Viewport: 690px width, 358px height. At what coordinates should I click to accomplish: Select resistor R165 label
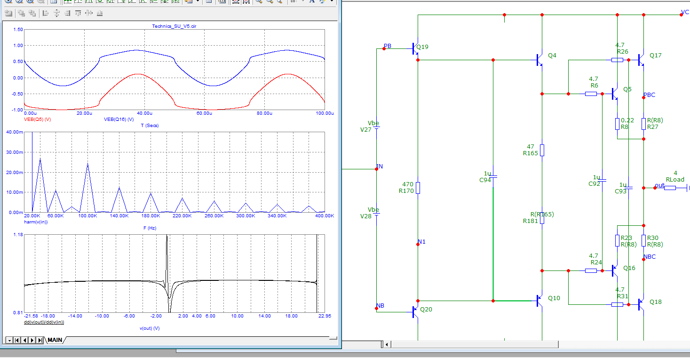[x=531, y=153]
